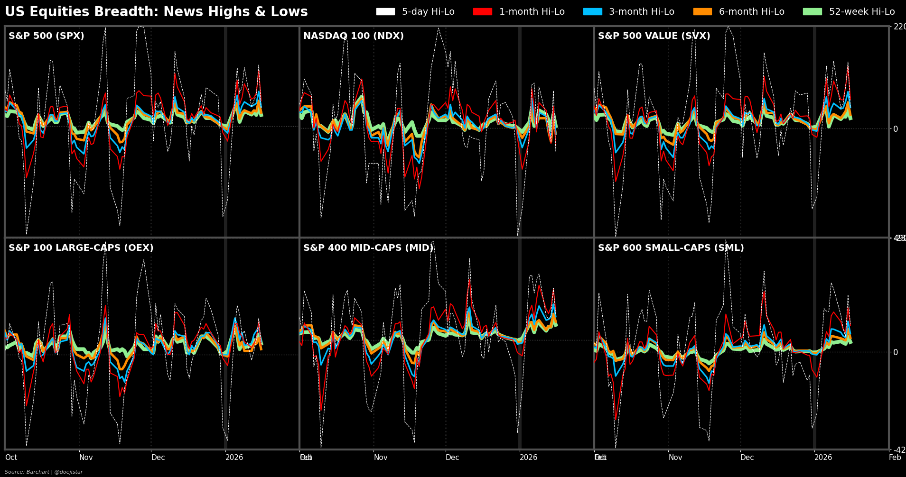Click the orange 6-month Hi-Lo legend swatch
Image resolution: width=906 pixels, height=477 pixels.
(x=702, y=12)
